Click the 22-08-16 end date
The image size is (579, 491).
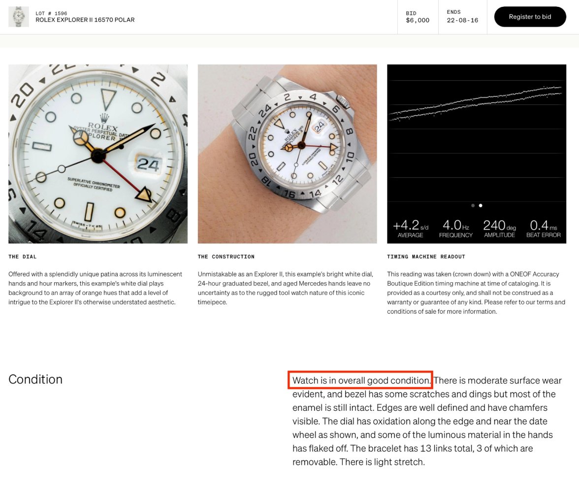[462, 21]
